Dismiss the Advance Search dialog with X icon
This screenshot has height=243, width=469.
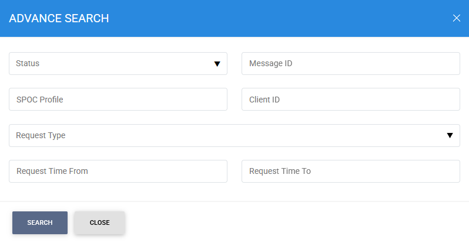(x=457, y=18)
